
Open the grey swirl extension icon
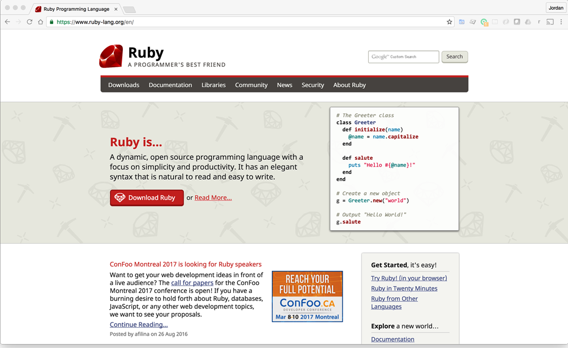click(x=506, y=22)
